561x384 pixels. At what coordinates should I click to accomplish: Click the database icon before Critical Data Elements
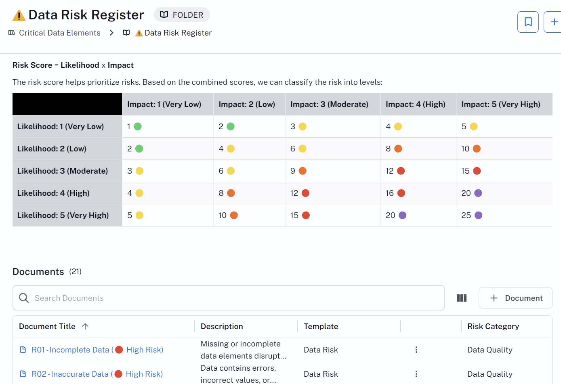11,33
